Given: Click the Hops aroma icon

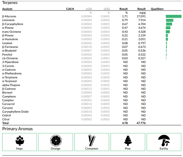Looking at the screenshot, I should click(20, 140).
